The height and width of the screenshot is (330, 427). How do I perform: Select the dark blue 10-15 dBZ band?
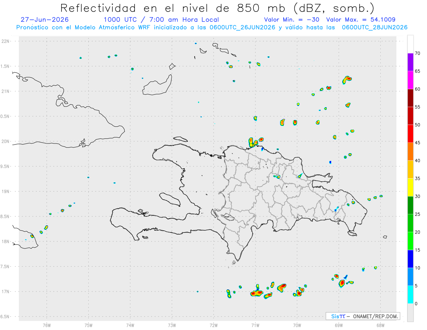tap(410, 259)
